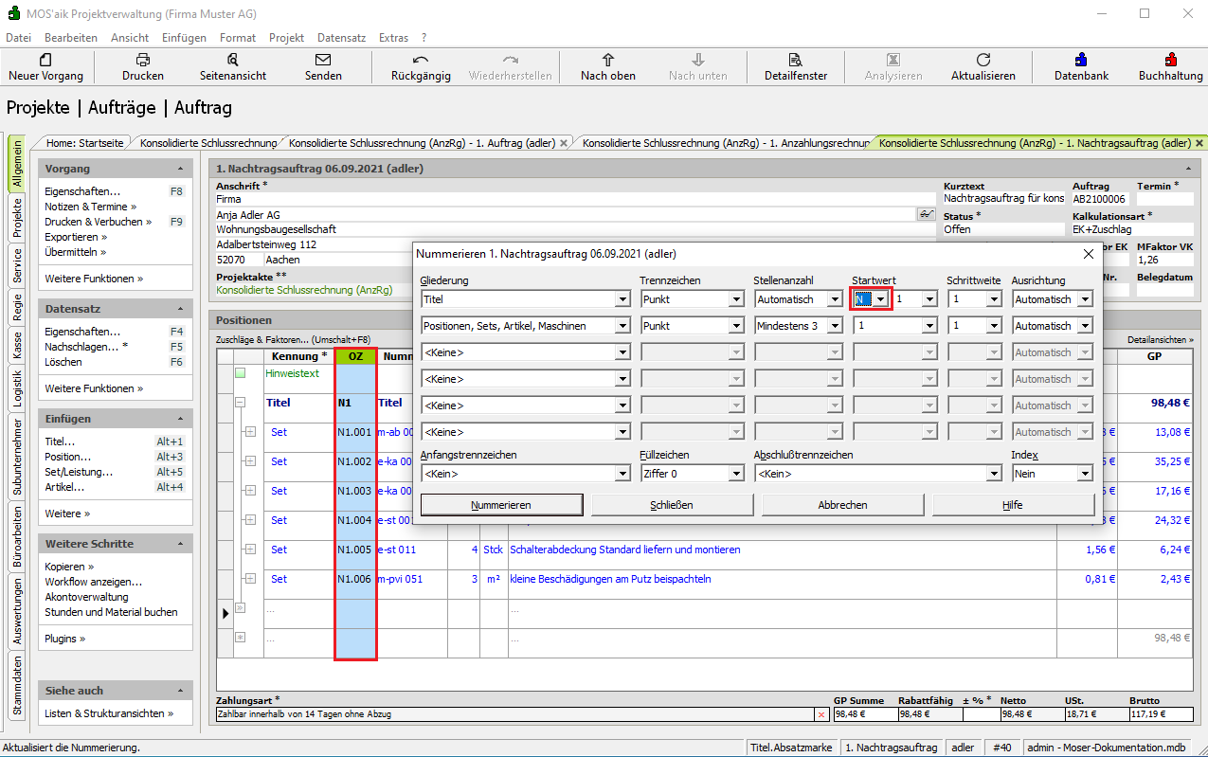1208x757 pixels.
Task: Click the Neuer Vorgang toolbar icon
Action: (x=45, y=60)
